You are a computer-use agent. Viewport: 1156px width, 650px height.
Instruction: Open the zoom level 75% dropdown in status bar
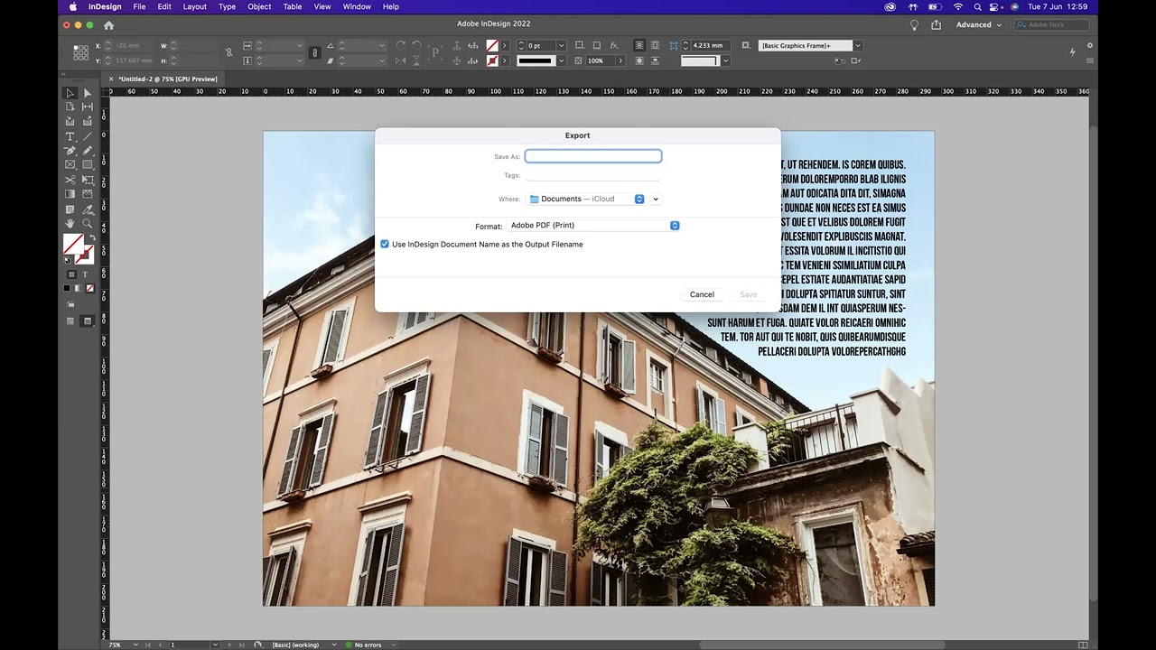(x=137, y=645)
